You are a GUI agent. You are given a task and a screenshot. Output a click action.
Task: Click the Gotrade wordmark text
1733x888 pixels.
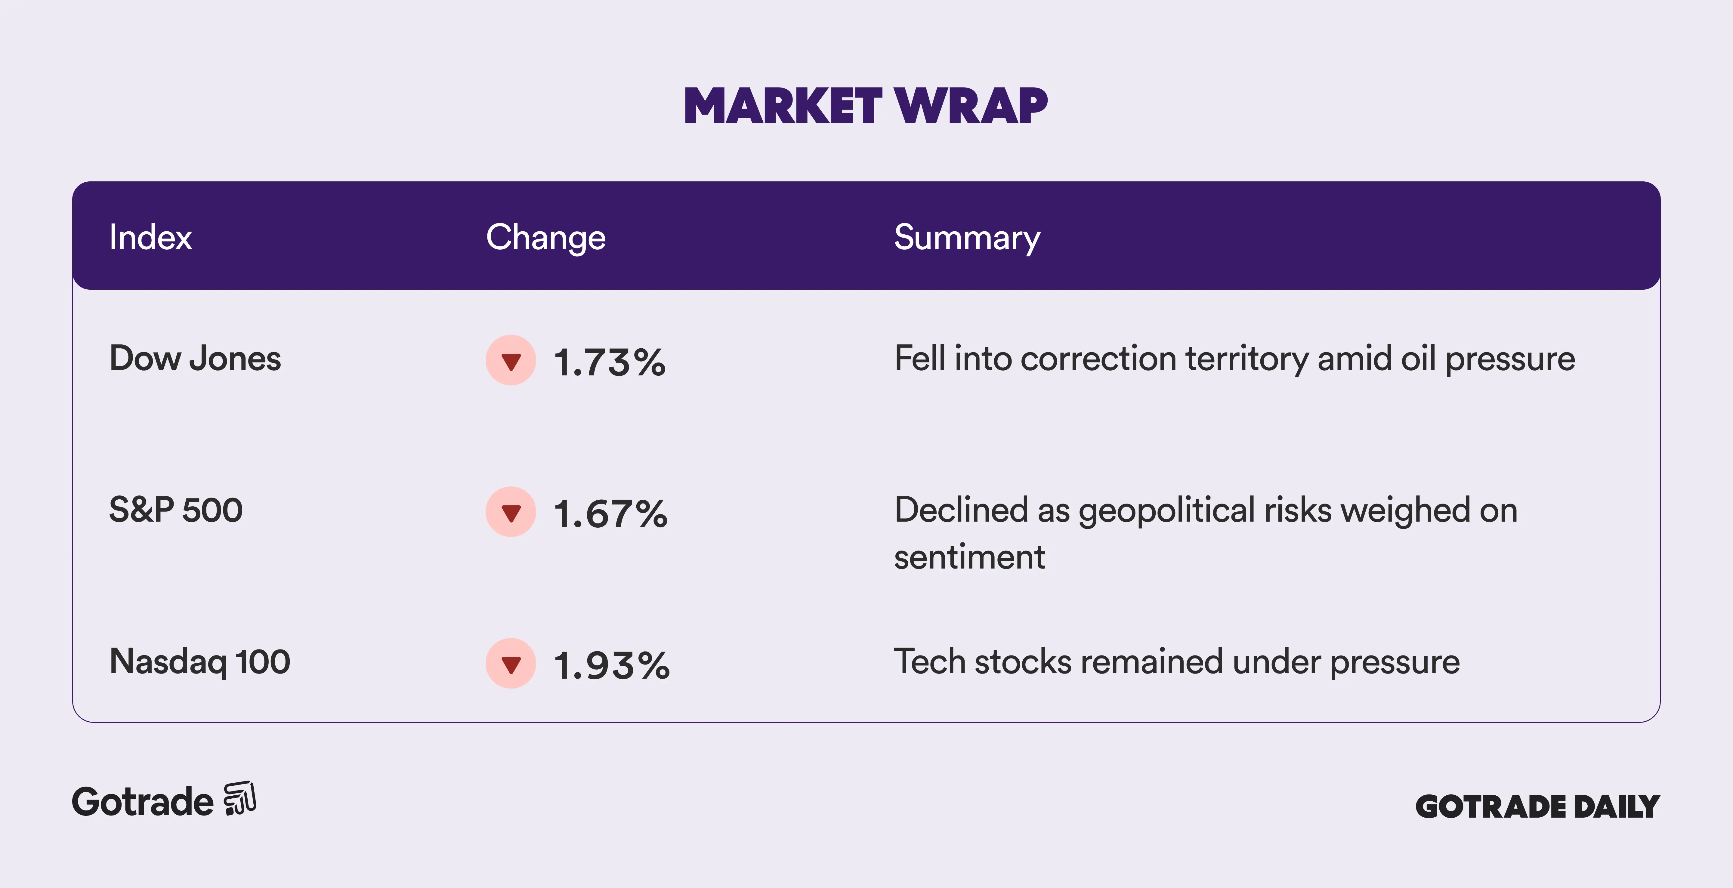143,802
